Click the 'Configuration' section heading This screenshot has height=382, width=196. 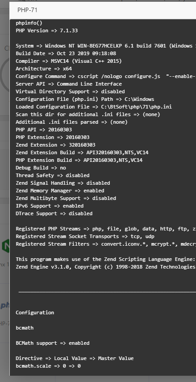point(35,313)
